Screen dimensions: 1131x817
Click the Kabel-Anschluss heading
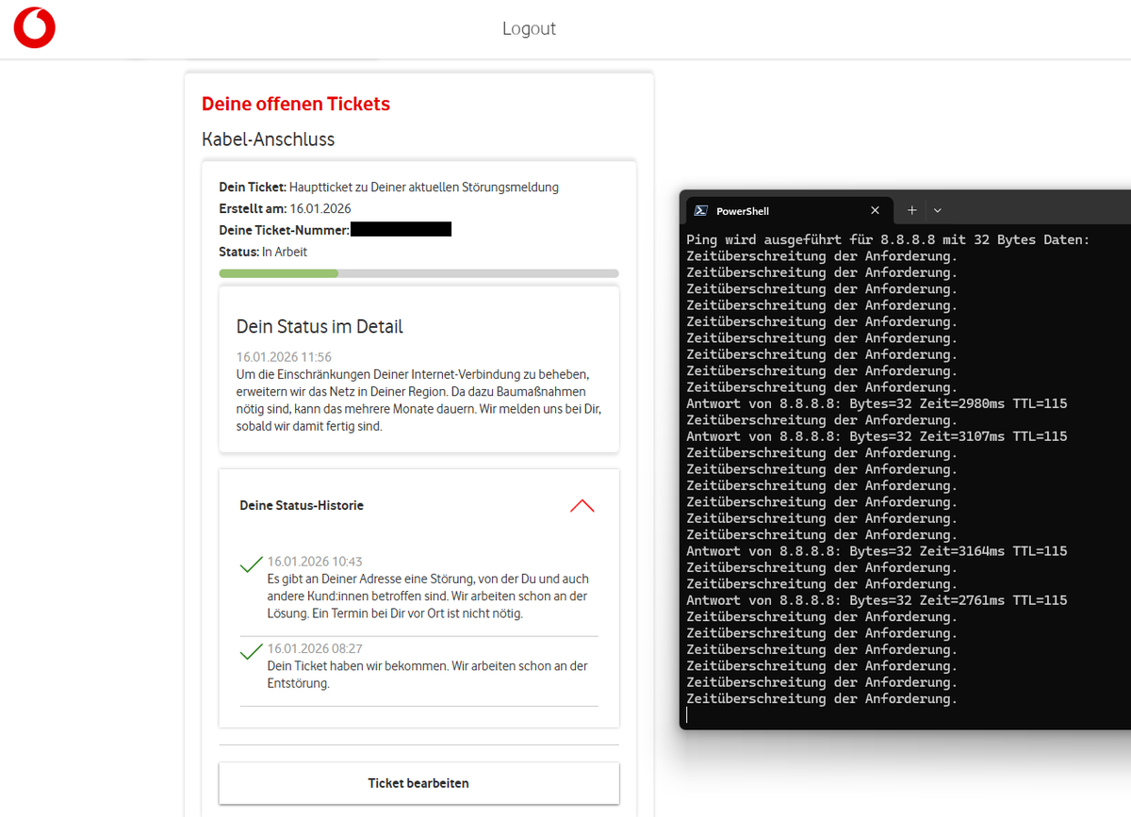tap(269, 139)
